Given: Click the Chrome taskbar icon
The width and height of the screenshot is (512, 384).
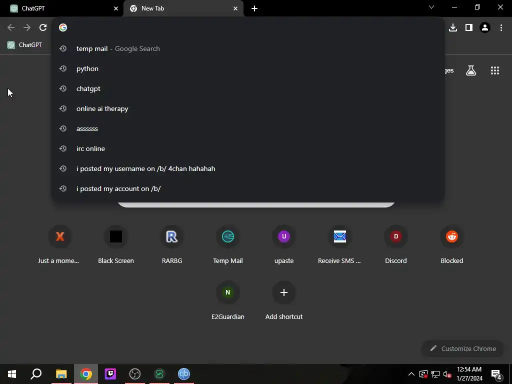Looking at the screenshot, I should tap(86, 374).
